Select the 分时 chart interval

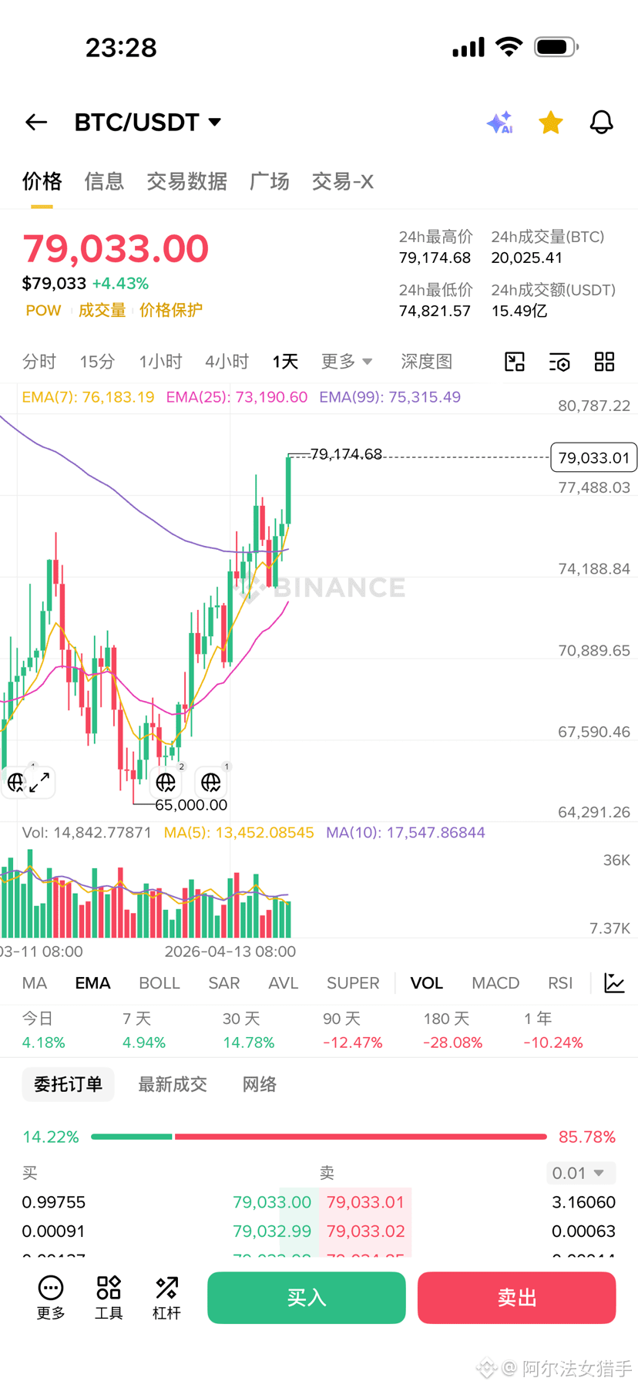point(39,361)
